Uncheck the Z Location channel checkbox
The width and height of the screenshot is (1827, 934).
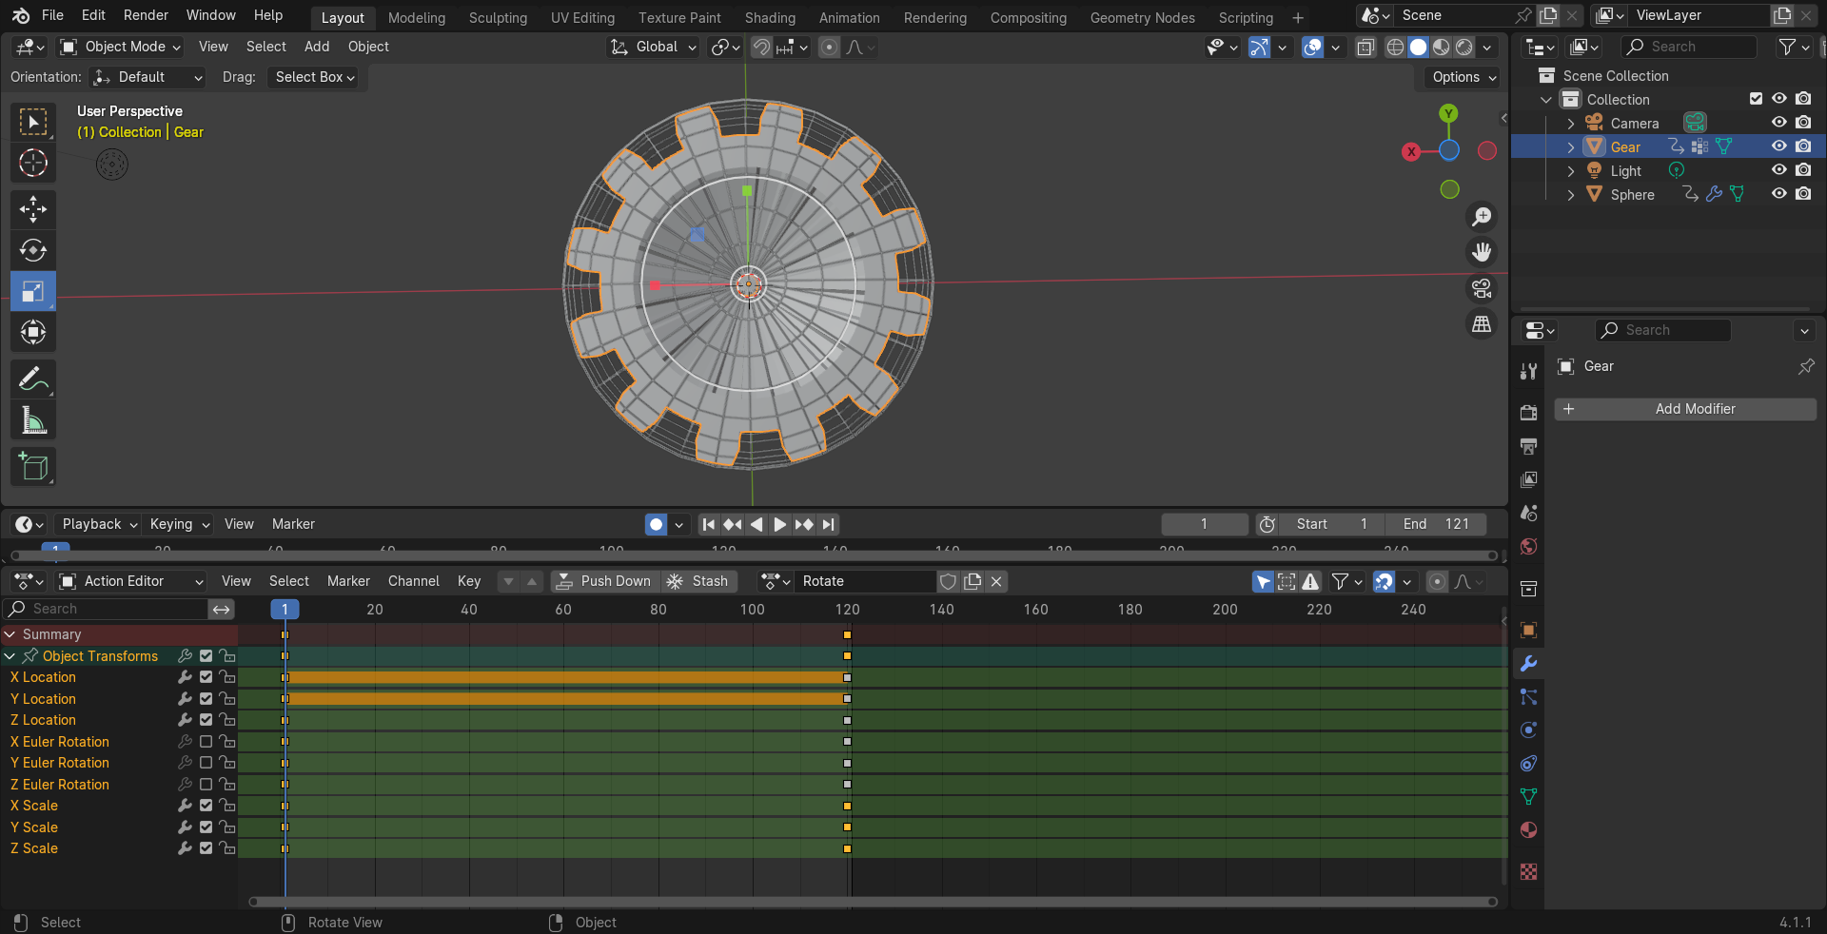(x=206, y=720)
